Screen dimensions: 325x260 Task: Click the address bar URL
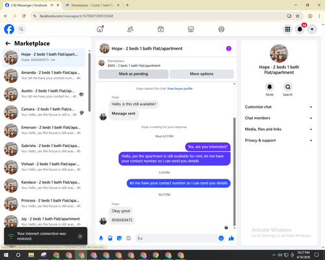coord(76,16)
